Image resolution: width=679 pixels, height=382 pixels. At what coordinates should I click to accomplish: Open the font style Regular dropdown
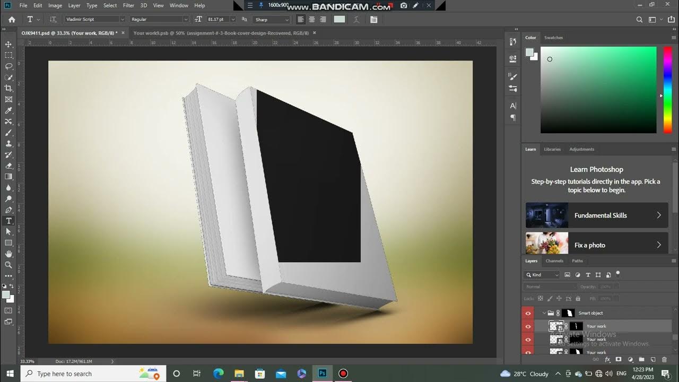(x=159, y=19)
